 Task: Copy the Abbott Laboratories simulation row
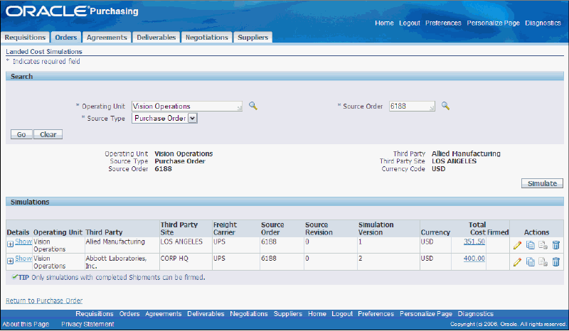(530, 262)
